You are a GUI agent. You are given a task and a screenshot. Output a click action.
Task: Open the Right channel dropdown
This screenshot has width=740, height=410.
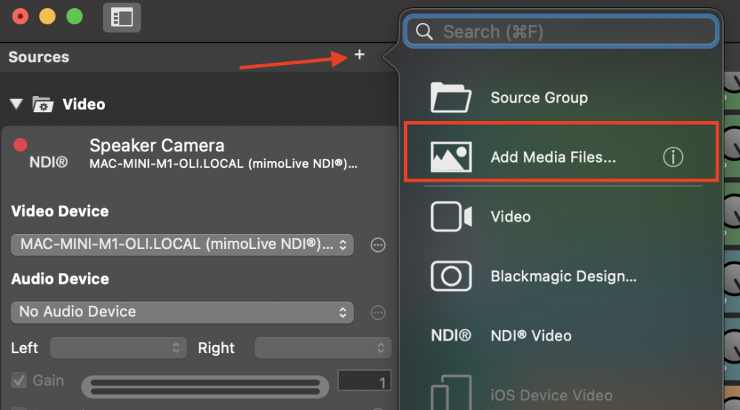pos(323,348)
